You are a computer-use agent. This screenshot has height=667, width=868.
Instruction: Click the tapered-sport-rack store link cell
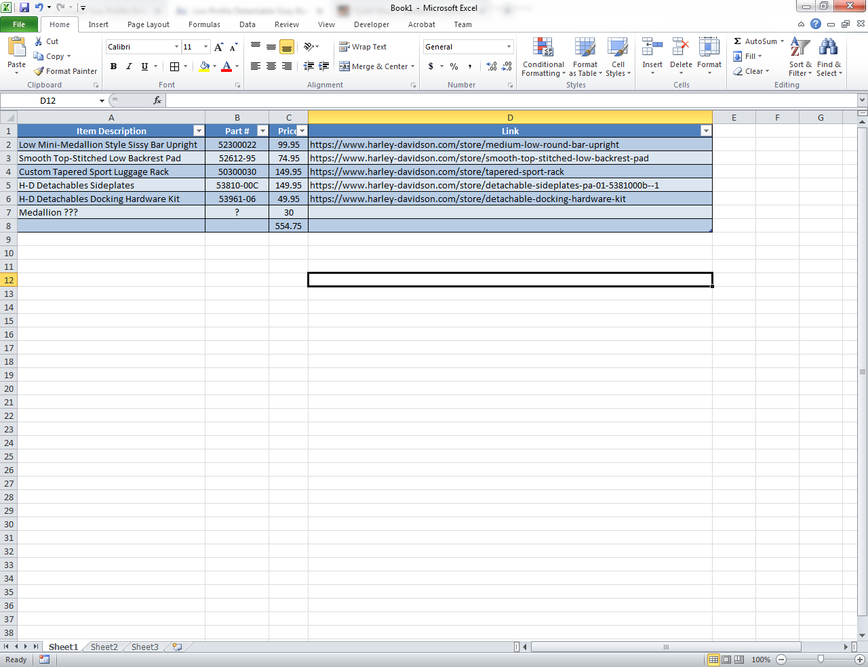pyautogui.click(x=437, y=171)
